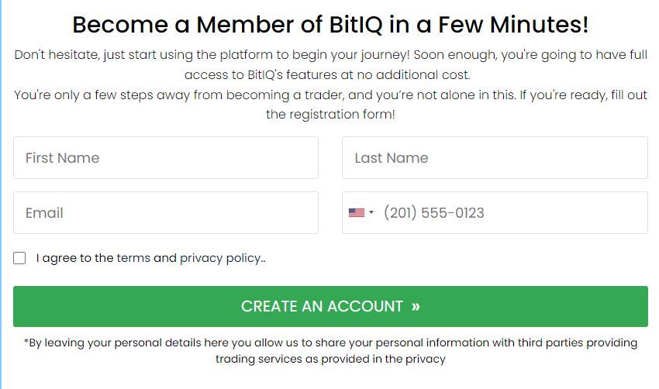Follow the privacy policy link
Image resolution: width=659 pixels, height=389 pixels.
220,258
